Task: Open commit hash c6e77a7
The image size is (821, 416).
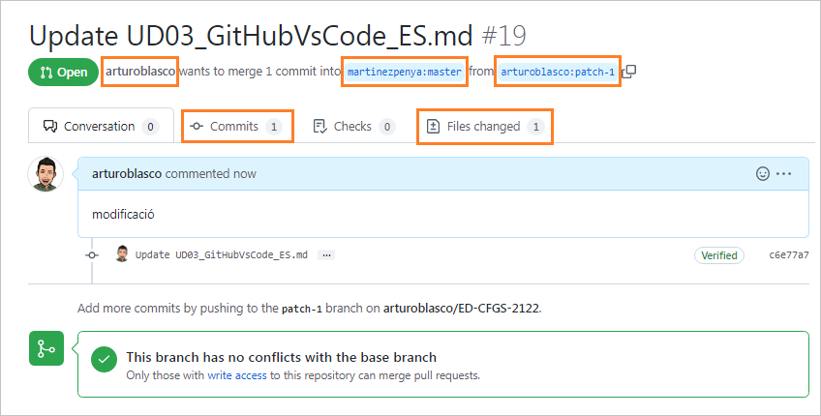Action: coord(788,255)
